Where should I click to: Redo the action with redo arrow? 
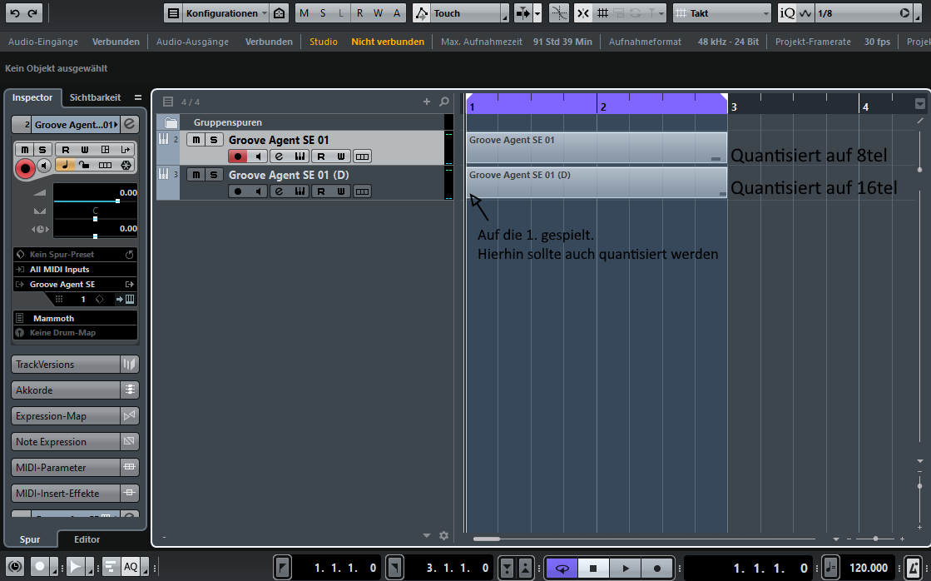click(32, 13)
